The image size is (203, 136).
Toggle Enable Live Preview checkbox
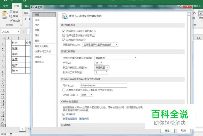click(x=64, y=40)
